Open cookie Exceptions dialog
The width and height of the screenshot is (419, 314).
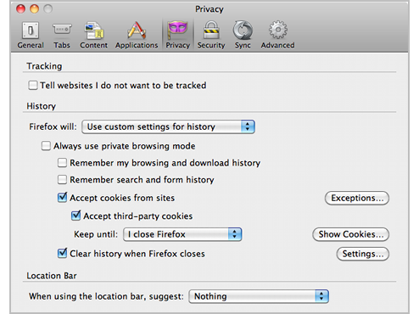pos(357,198)
